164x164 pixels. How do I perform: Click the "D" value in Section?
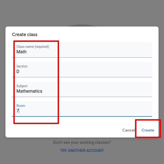(18, 72)
